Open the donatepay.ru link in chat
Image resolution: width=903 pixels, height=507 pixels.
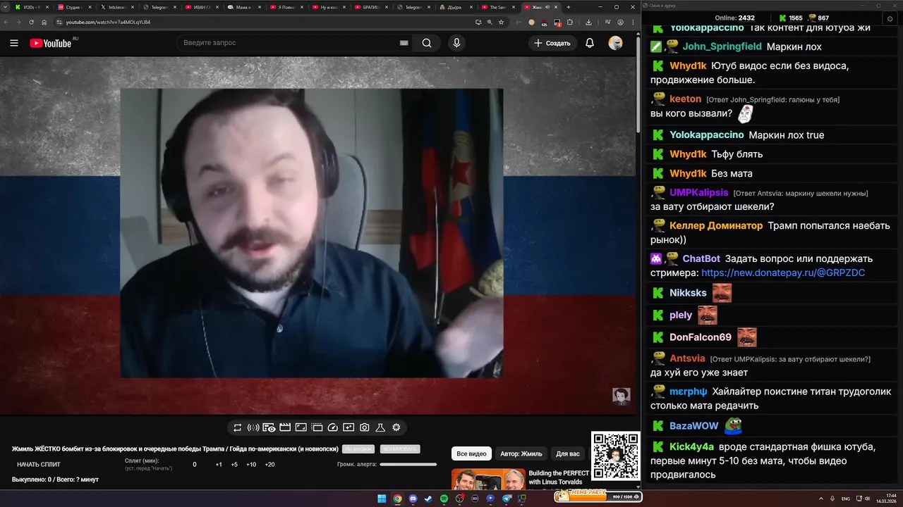783,273
